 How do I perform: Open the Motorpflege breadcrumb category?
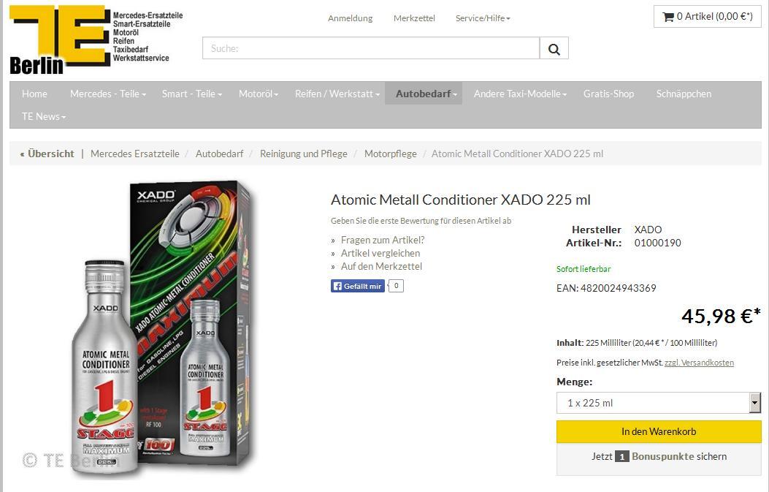point(391,154)
